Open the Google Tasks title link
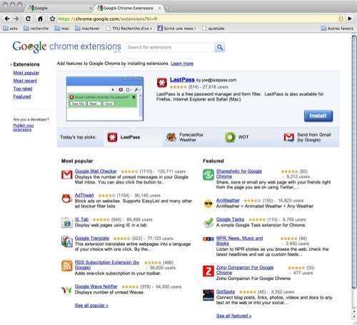The width and height of the screenshot is (357, 325). [230, 219]
